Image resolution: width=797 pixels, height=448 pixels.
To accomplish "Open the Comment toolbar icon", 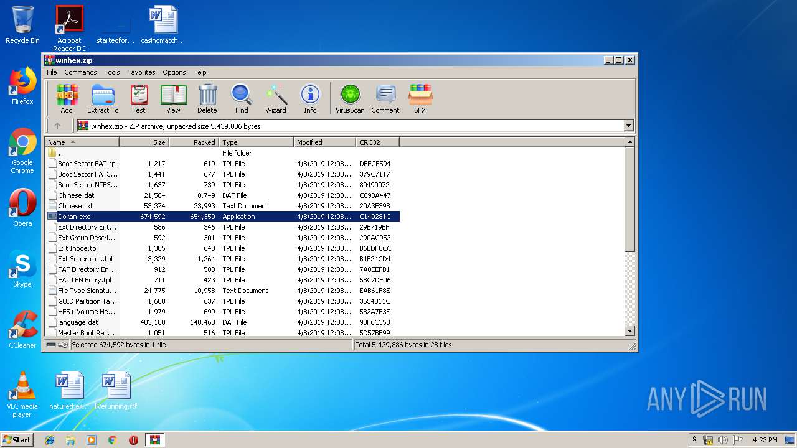I will click(385, 99).
